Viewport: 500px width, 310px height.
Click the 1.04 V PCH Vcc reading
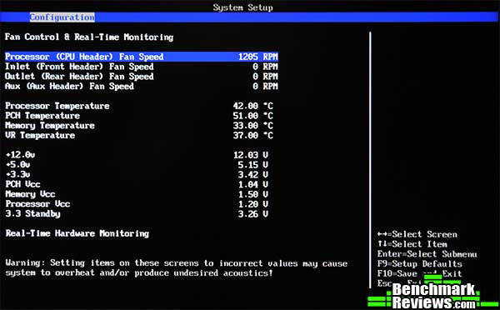coord(253,185)
